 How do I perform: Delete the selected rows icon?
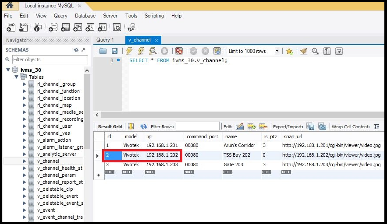[x=263, y=126]
